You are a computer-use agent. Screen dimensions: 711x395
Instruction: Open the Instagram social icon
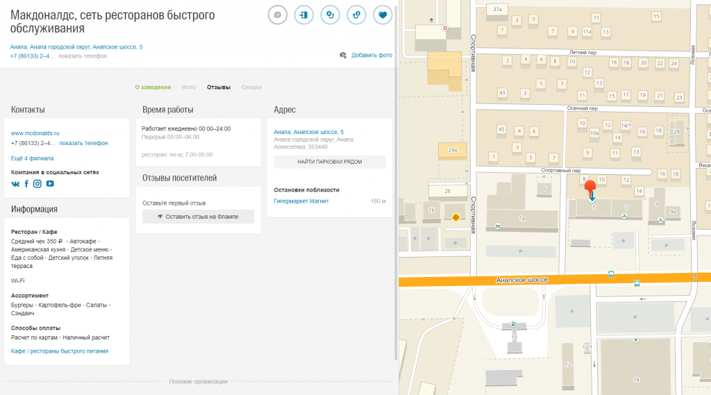click(37, 184)
